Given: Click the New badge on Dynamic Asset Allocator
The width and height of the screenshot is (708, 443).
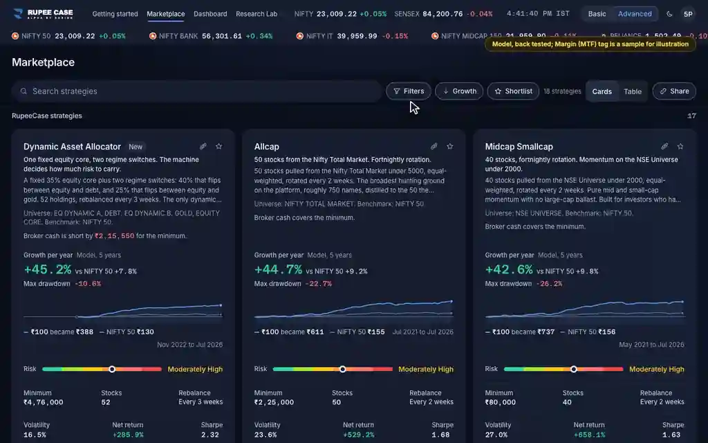Looking at the screenshot, I should (x=136, y=147).
